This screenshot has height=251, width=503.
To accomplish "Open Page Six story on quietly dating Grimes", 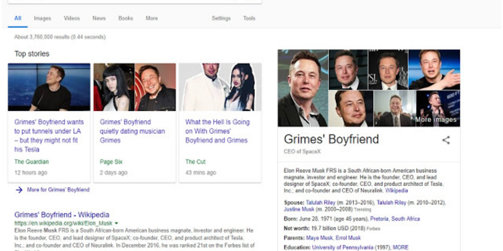I will click(x=132, y=131).
